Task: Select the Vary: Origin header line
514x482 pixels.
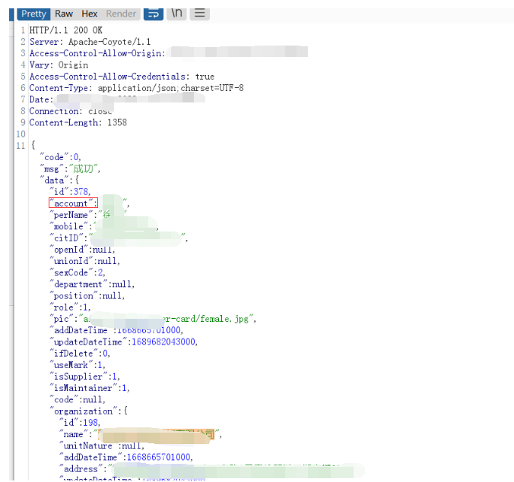Action: [x=59, y=65]
